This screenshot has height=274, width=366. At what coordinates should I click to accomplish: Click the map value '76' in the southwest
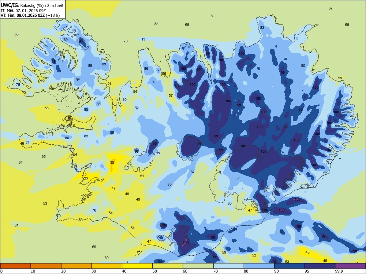94,210
